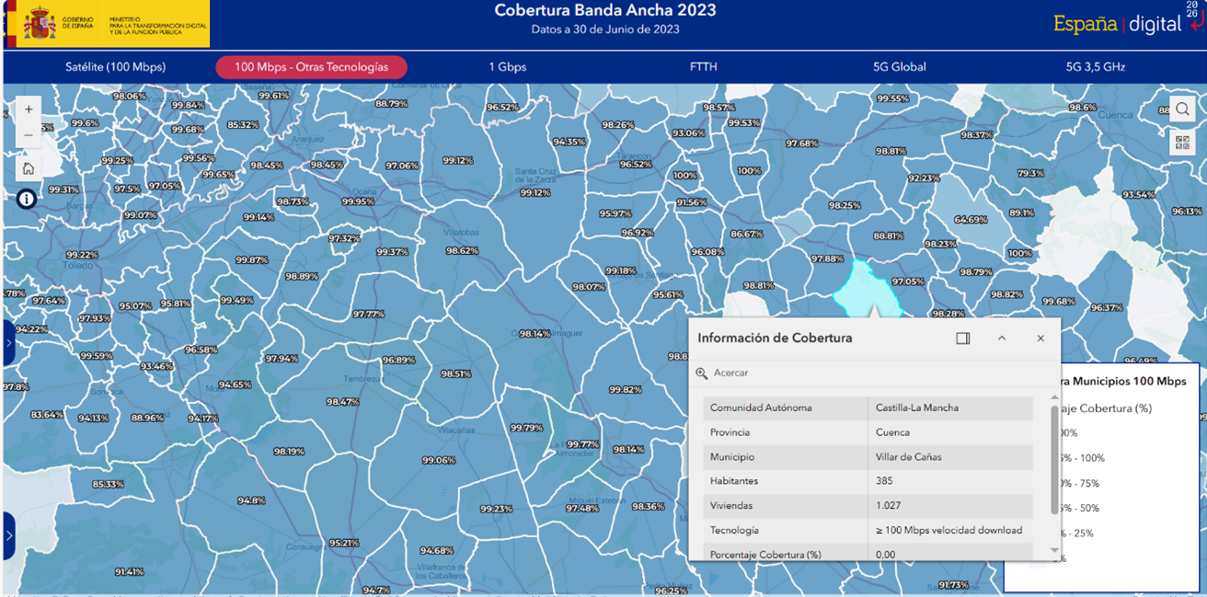Dock the Información de Cobertura popup
The width and height of the screenshot is (1207, 597).
click(x=963, y=339)
